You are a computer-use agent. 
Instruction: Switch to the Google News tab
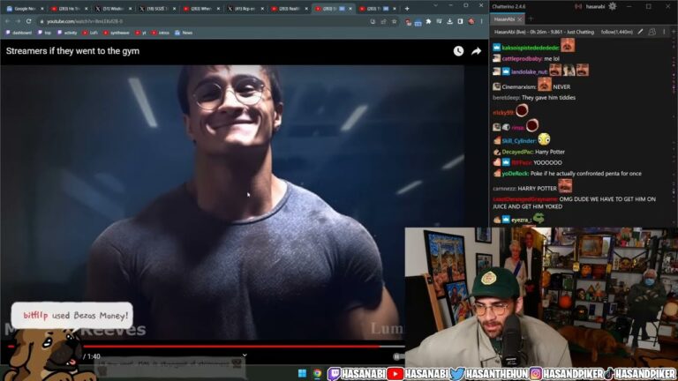(x=25, y=8)
